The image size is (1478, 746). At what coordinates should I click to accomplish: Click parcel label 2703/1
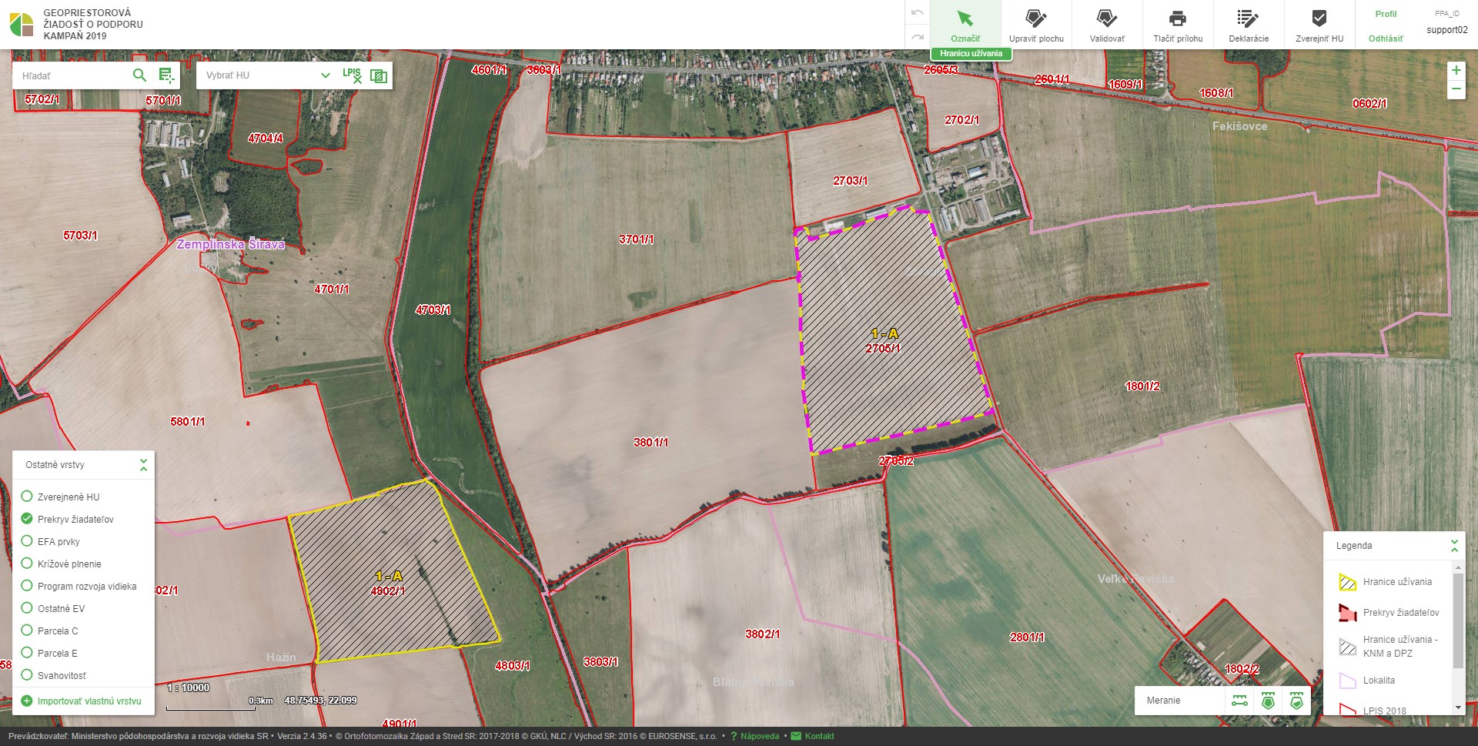851,181
